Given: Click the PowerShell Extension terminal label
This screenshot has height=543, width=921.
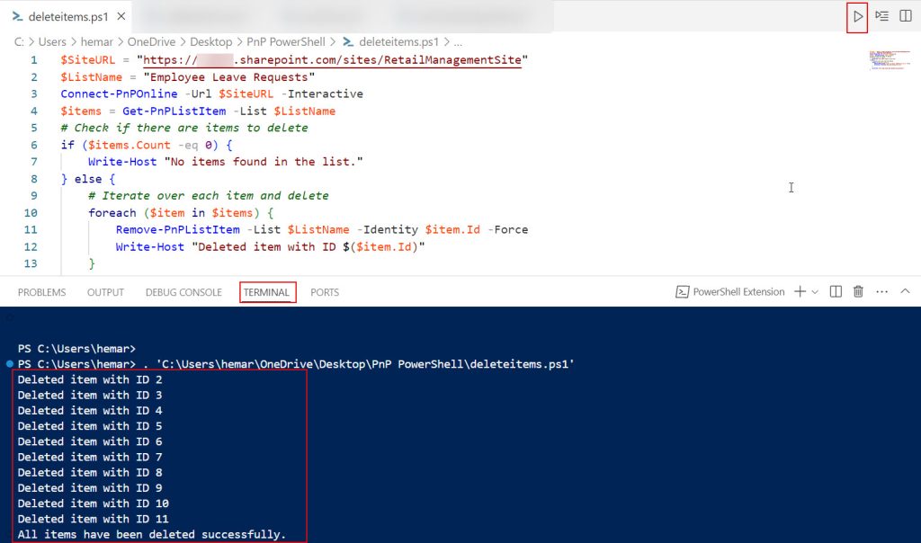Looking at the screenshot, I should (x=730, y=292).
